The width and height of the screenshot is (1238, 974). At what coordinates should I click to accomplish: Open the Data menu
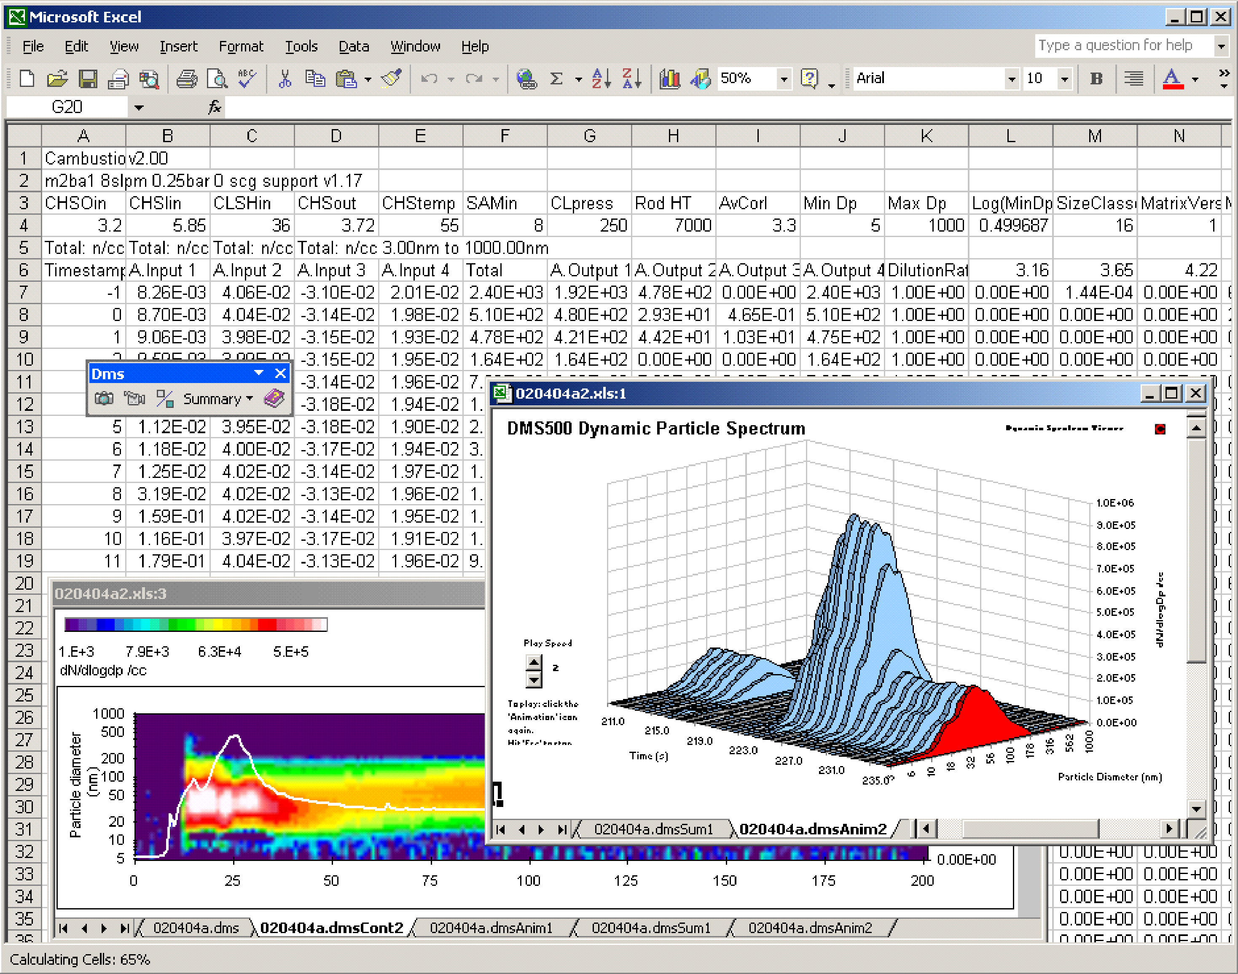(354, 46)
